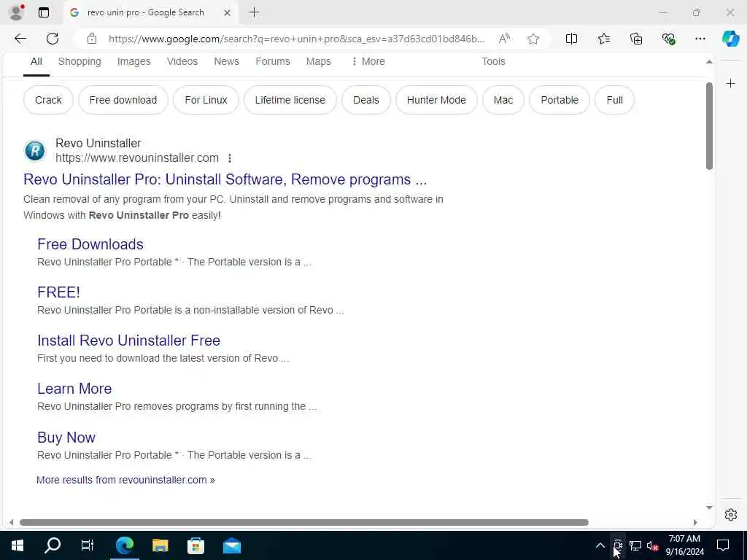Click the horizontal scrollbar thumb

pos(304,522)
